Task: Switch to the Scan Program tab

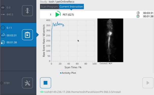Action: click(49, 7)
